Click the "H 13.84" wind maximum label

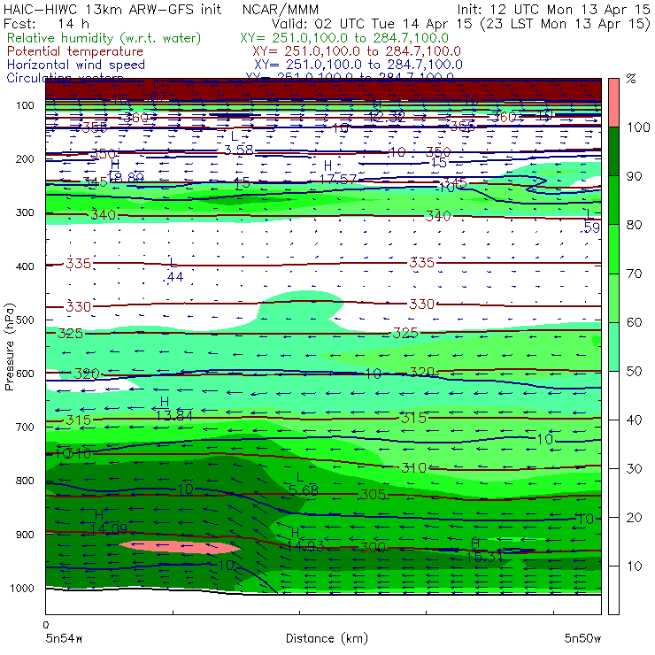[x=173, y=409]
